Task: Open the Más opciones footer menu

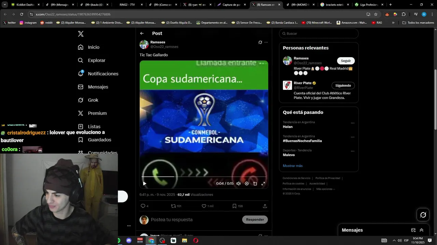Action: tap(325, 189)
